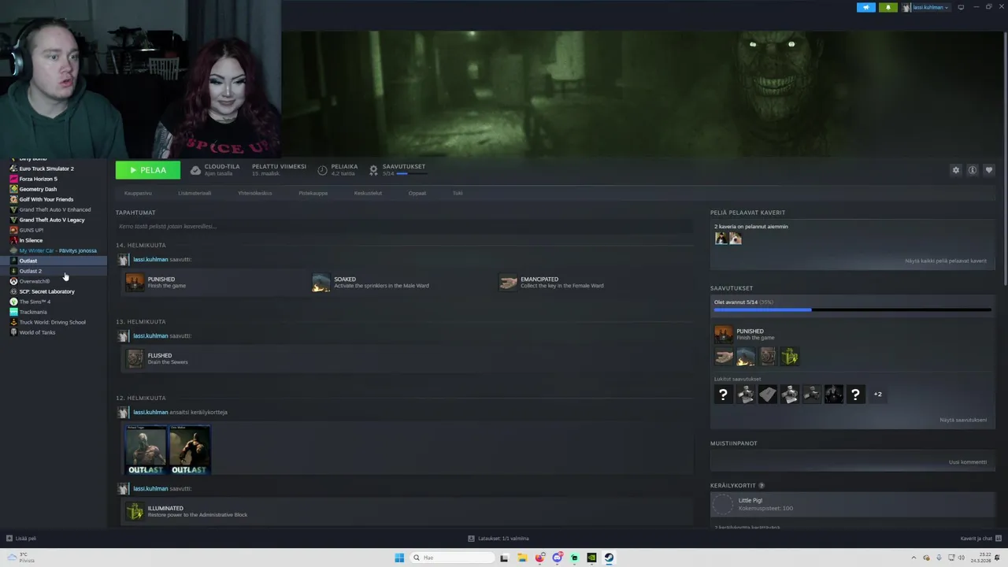
Task: Open Windows Start menu
Action: coord(399,558)
